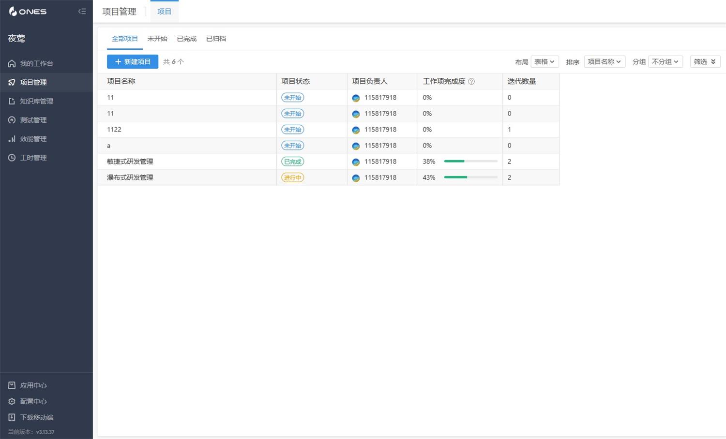This screenshot has width=726, height=439.
Task: Switch to the 未开始 tab
Action: point(157,39)
